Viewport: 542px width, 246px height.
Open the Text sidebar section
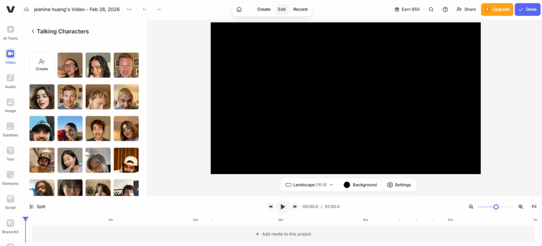11,153
